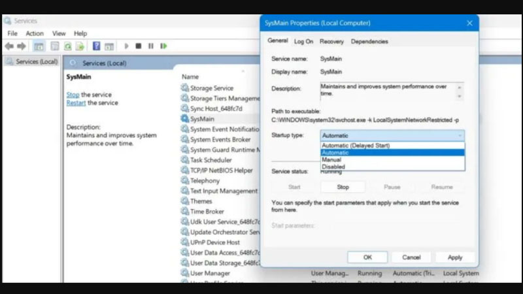Click the Export List toolbar icon

coord(80,46)
